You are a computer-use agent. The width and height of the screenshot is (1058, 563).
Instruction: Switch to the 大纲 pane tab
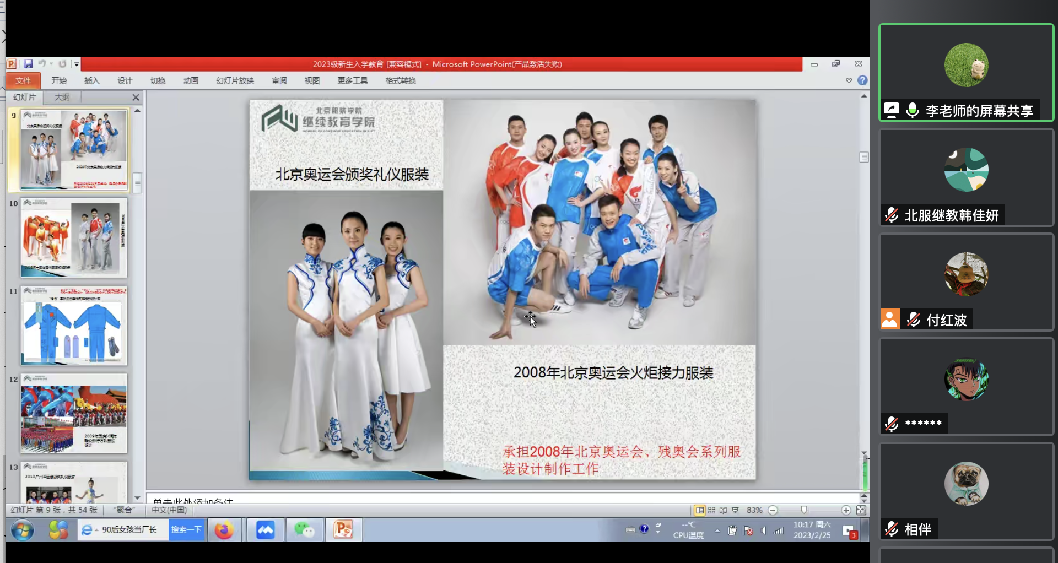(62, 97)
